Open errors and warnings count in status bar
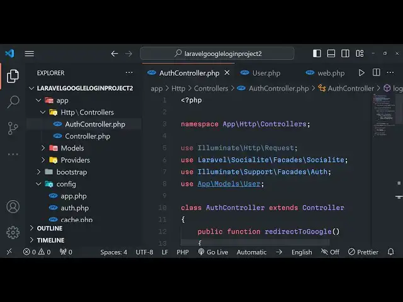The width and height of the screenshot is (403, 302). [x=37, y=252]
